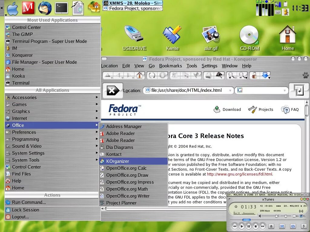Launch Thunderbird from the top panel
The height and width of the screenshot is (232, 310).
point(45,8)
